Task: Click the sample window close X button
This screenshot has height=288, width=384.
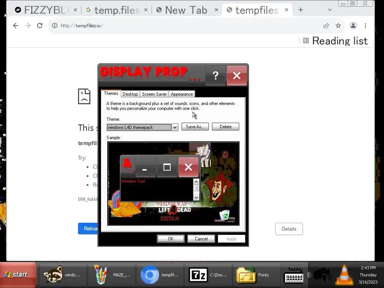Action: [x=188, y=167]
